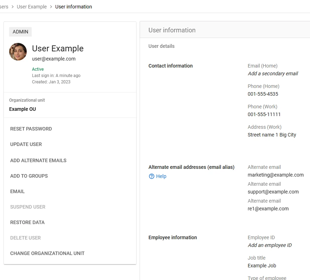Edit Phone (Home) number 001-555-4535
Screen dimensions: 310x280
coord(263,94)
